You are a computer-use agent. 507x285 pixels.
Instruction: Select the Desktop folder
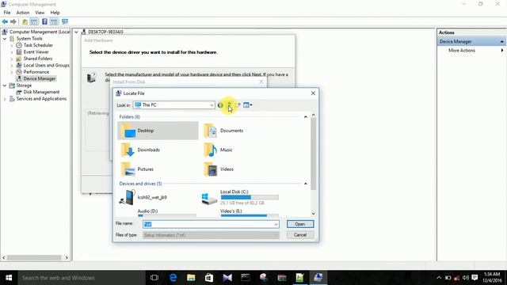coord(158,131)
